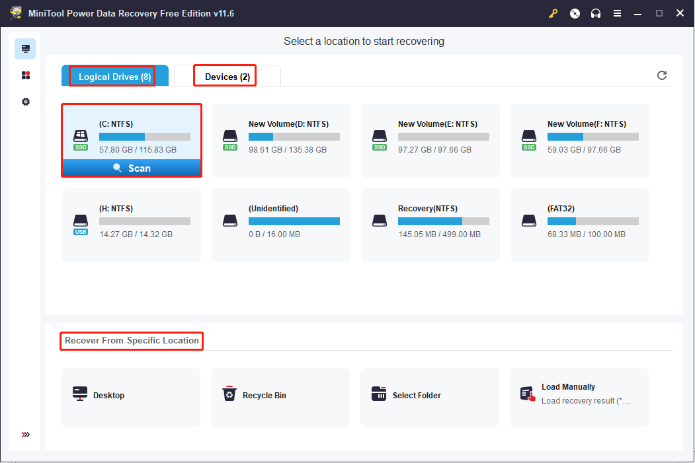Click the Unidentified partition drive icon
The width and height of the screenshot is (695, 463).
230,221
